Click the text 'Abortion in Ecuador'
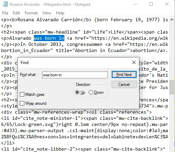Image resolution: width=175 pixels, height=152 pixels. (x=101, y=50)
